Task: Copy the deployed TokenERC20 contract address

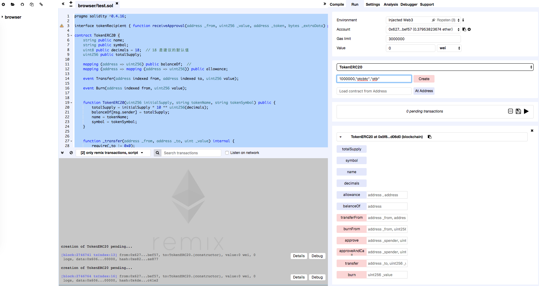Action: coord(430,137)
